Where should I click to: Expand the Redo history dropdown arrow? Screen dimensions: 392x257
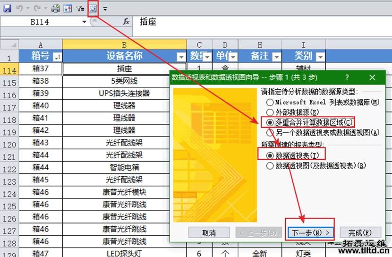click(x=46, y=9)
